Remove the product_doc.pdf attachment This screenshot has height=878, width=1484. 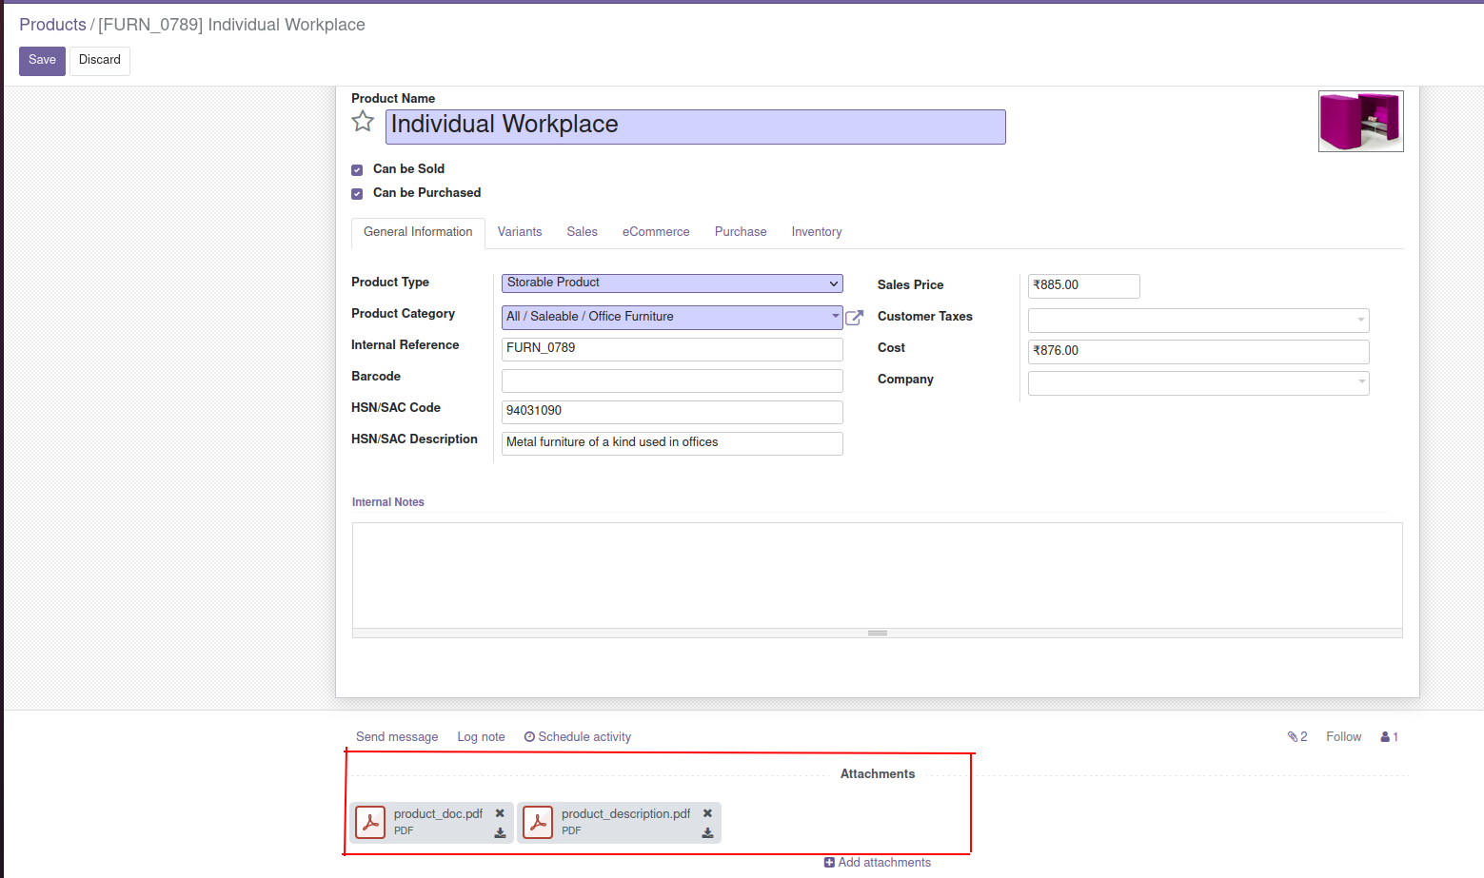500,813
